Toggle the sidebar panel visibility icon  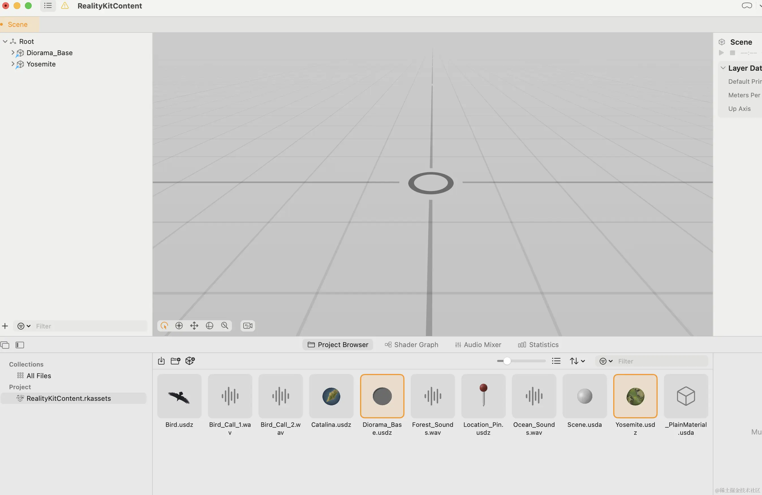[x=20, y=345]
